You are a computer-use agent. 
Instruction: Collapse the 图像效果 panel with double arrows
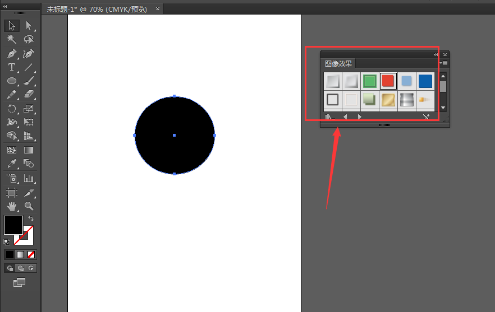point(436,54)
